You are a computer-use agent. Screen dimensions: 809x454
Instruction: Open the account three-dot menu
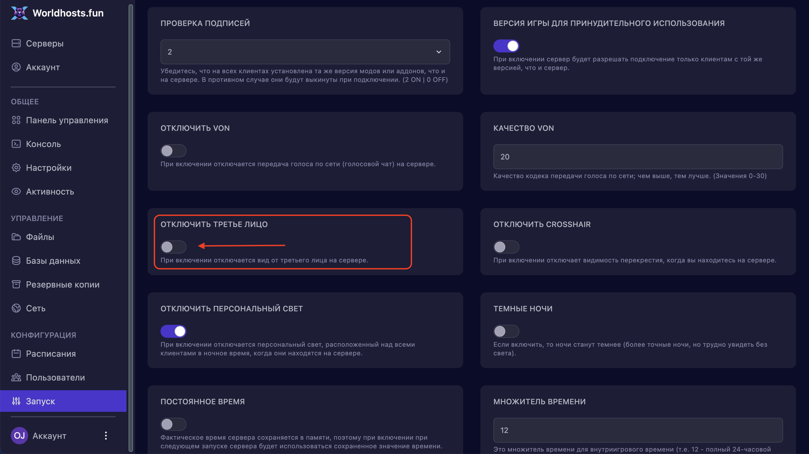(106, 435)
